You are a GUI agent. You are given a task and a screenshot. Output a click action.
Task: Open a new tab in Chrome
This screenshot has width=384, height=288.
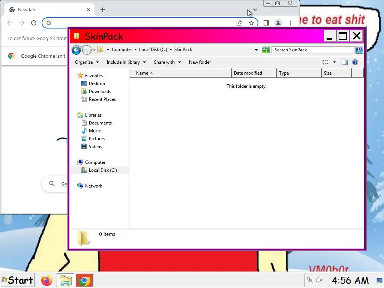103,10
